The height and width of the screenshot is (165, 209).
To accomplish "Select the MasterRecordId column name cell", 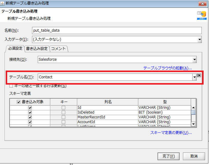I will coord(108,117).
